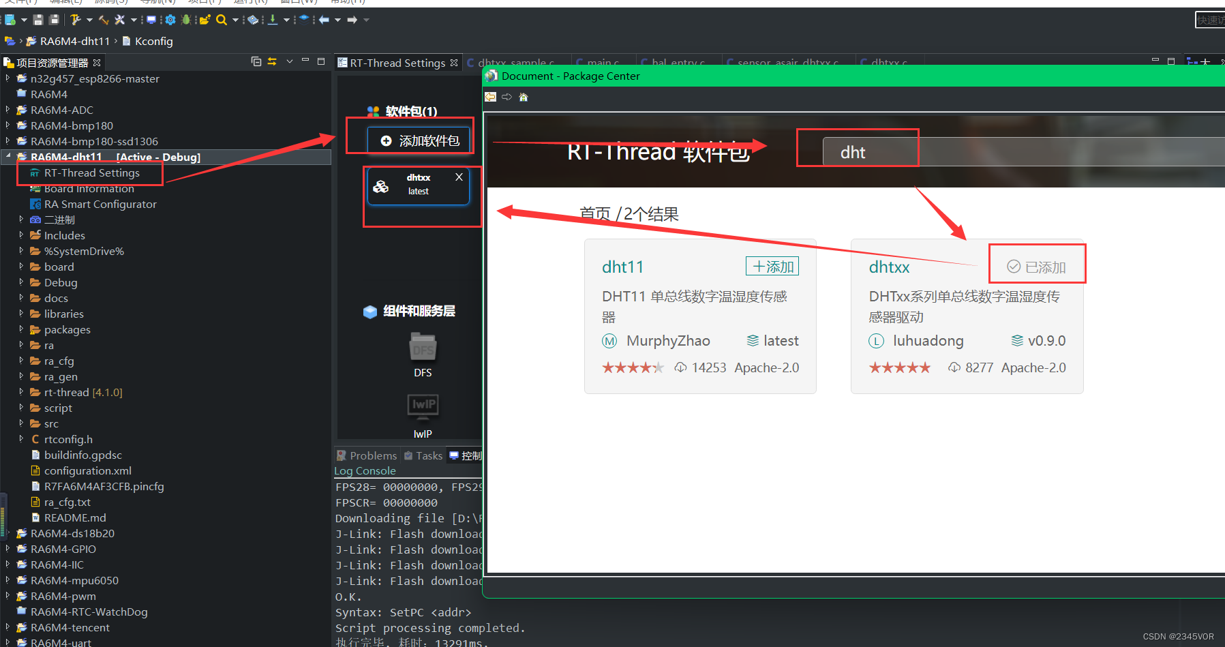Remove the dhtxx latest package card
The width and height of the screenshot is (1225, 647).
(x=459, y=177)
